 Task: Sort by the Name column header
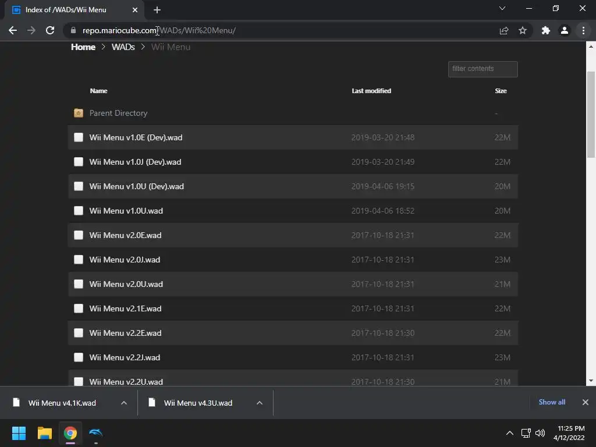point(98,91)
